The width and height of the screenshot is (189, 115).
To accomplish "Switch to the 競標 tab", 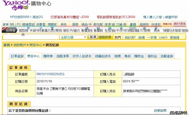I will (x=118, y=56).
